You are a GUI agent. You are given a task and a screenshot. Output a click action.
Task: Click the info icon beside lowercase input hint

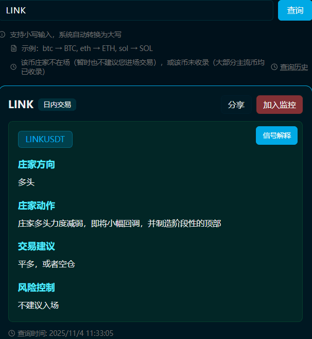click(3, 35)
